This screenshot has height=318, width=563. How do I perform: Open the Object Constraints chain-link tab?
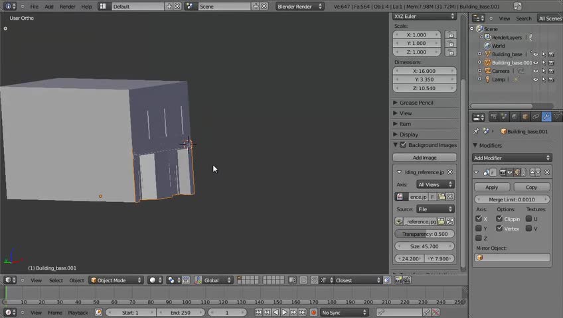pos(535,117)
